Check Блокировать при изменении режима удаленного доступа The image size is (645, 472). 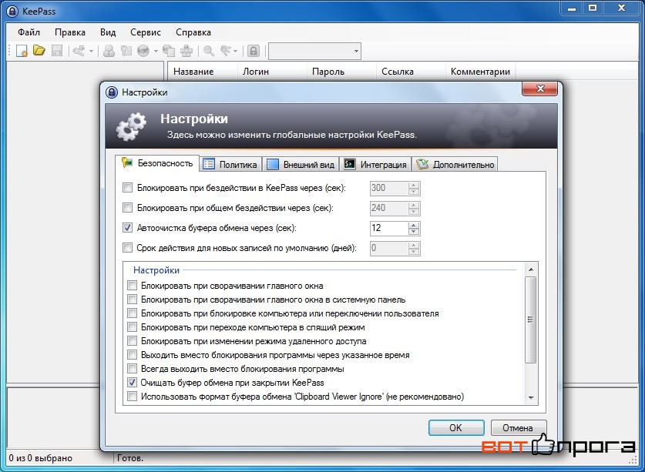[132, 341]
